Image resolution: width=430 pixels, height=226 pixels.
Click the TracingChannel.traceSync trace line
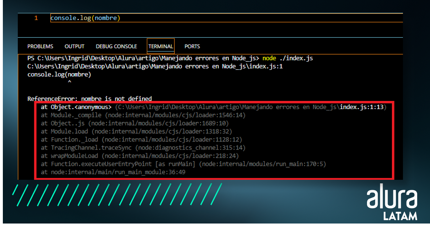(x=143, y=148)
